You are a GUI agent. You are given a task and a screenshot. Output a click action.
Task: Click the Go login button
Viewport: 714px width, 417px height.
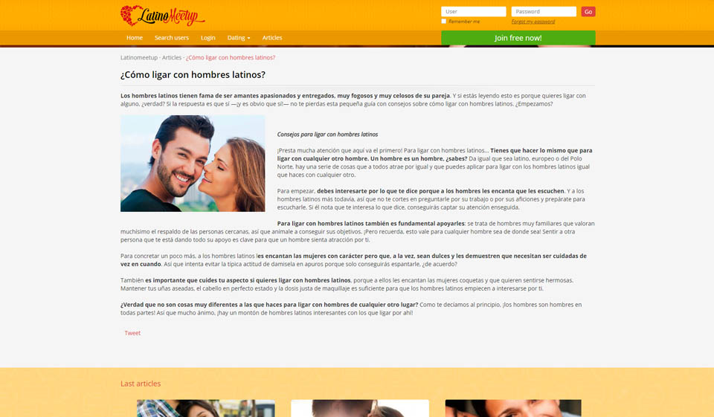[588, 11]
